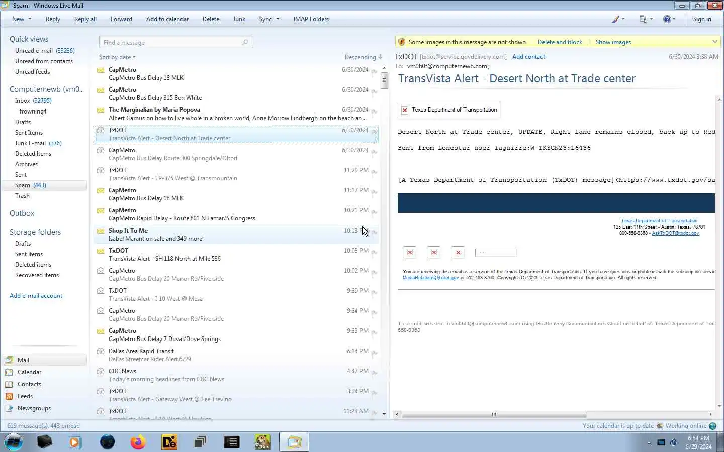The image size is (724, 452).
Task: Open the New message dropdown arrow
Action: point(30,19)
